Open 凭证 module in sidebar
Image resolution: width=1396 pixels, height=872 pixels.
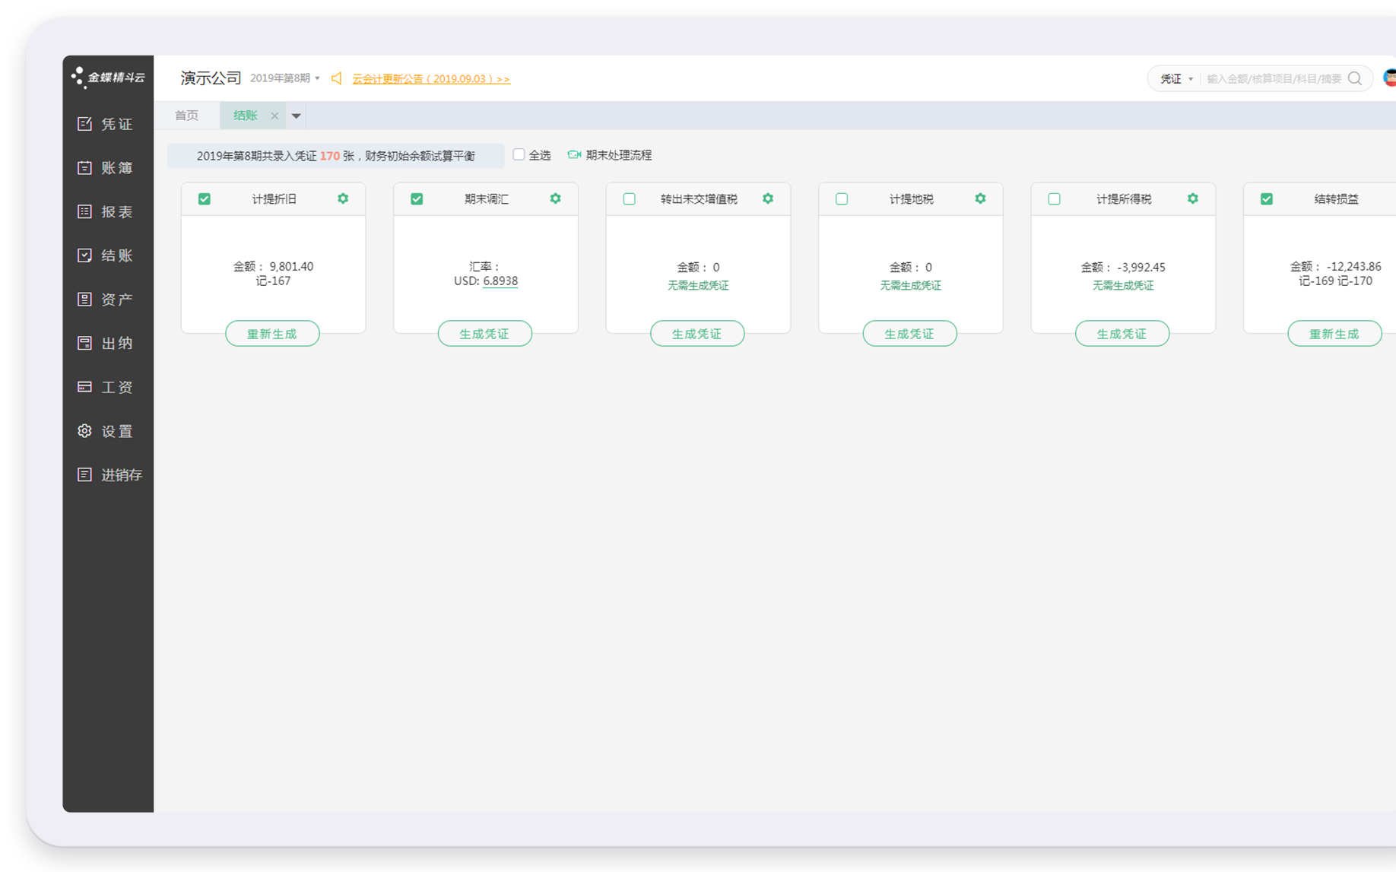coord(107,124)
